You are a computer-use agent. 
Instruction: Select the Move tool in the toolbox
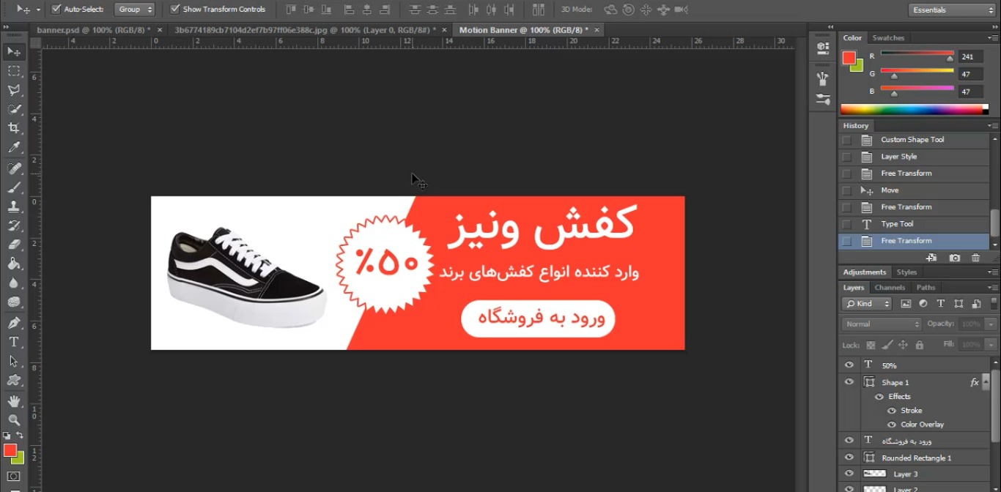14,51
